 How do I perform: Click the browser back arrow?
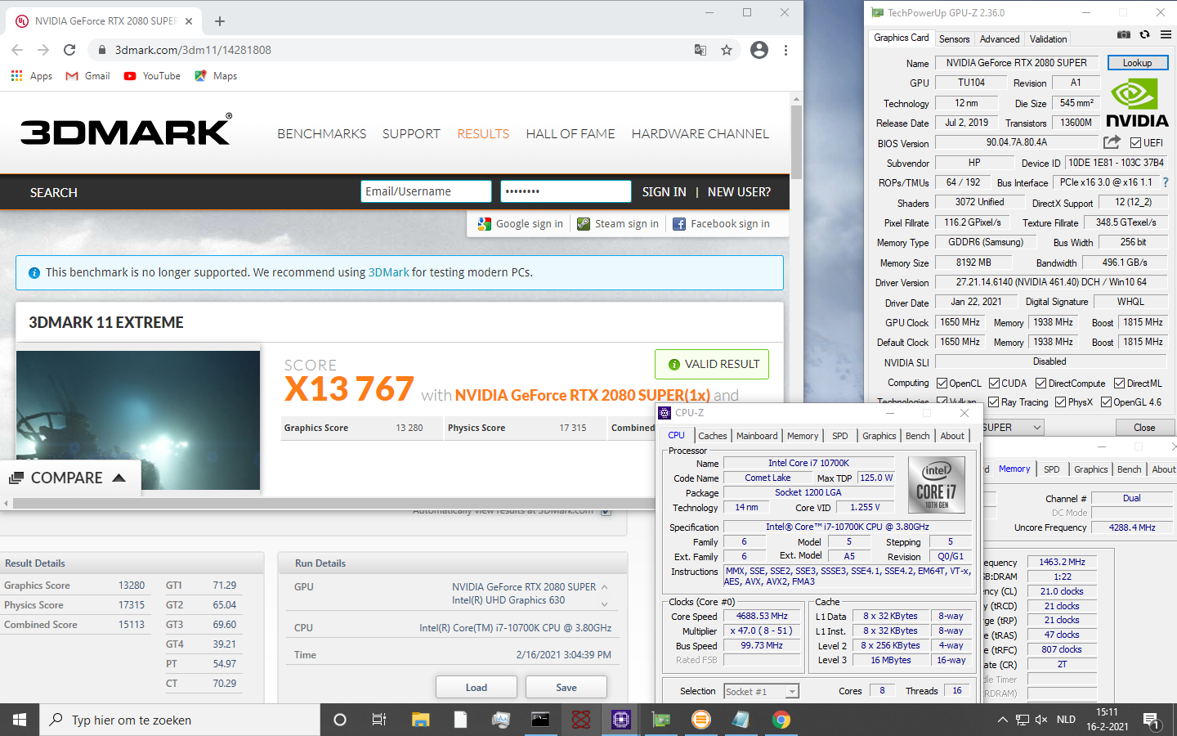17,50
